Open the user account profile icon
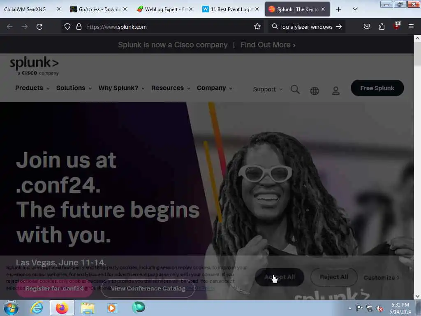Screen dimensions: 421x316 [x=335, y=91]
